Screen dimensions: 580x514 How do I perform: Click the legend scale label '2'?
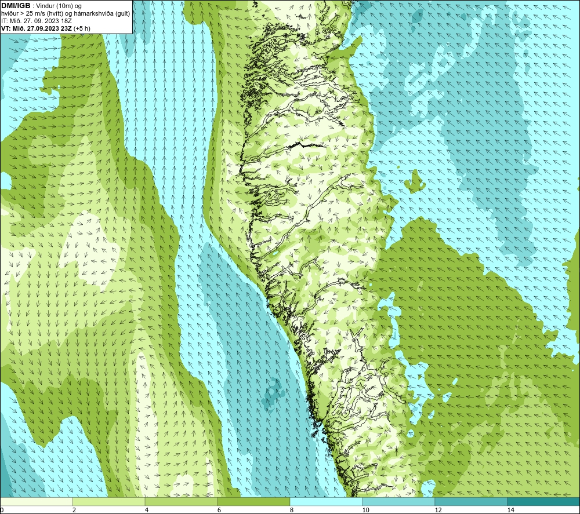click(74, 510)
